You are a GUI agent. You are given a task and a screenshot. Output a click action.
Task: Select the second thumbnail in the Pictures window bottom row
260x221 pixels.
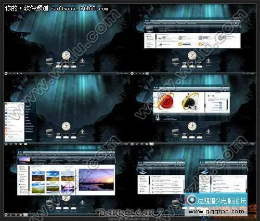53,188
